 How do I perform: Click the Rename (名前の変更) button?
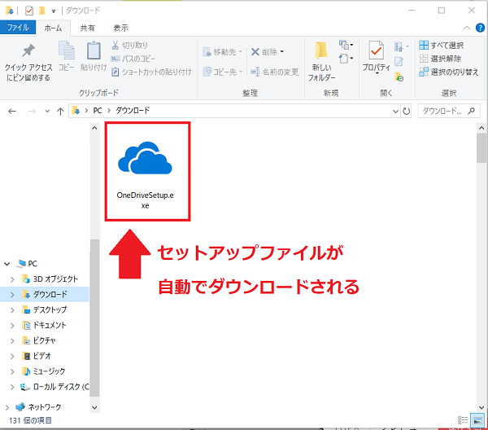click(275, 72)
